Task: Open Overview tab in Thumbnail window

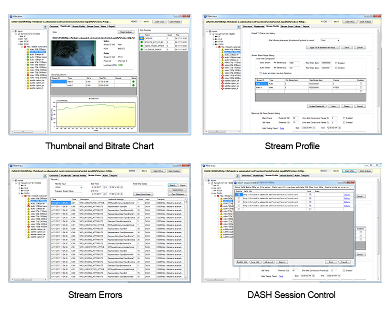Action: click(54, 26)
